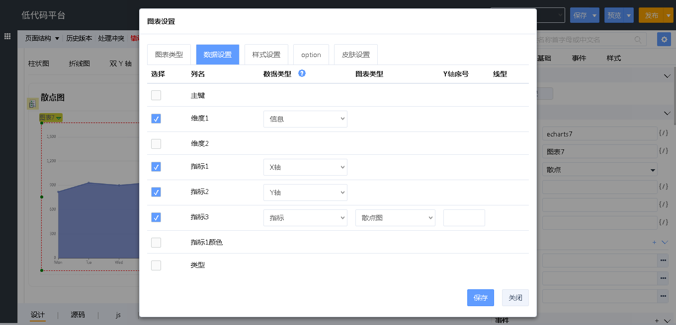Click the chart component icon beside 散点图
The image size is (676, 325).
click(32, 104)
